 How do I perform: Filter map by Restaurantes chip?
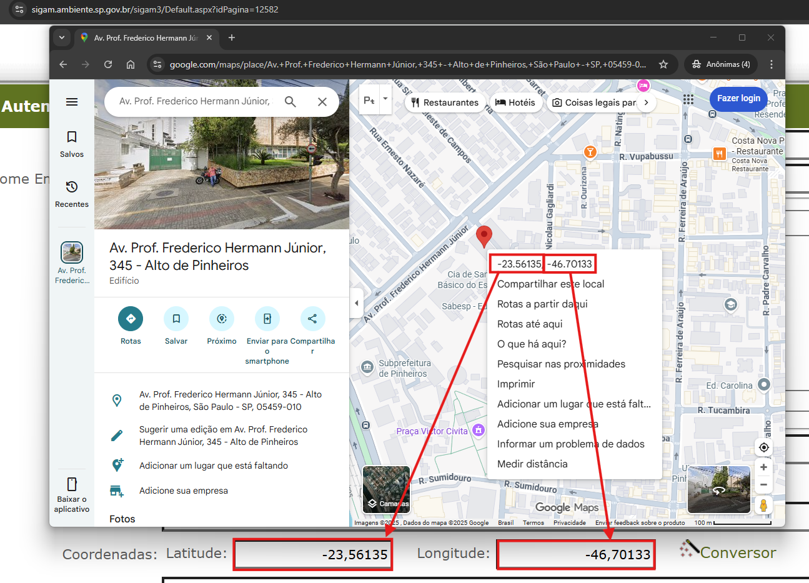point(445,102)
